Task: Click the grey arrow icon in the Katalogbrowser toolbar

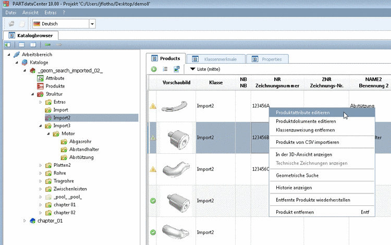Action: (x=58, y=45)
